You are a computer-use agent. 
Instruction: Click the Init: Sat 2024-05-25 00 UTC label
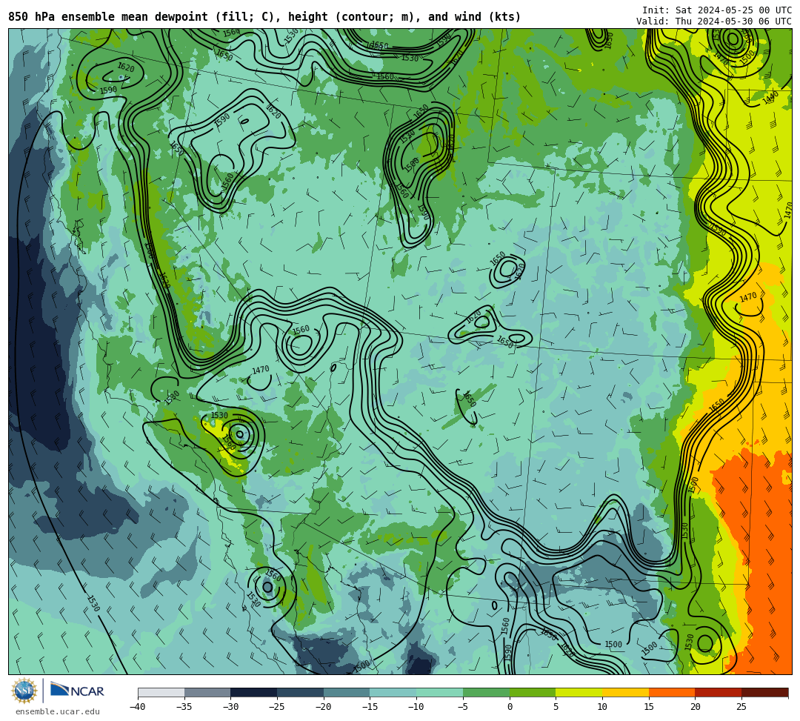tap(717, 10)
